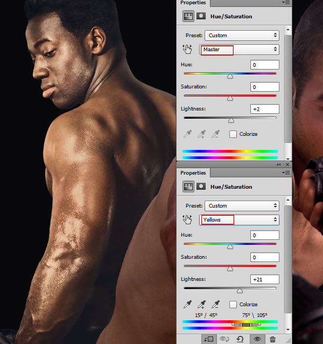
Task: Close the lower Properties panel
Action: click(x=287, y=165)
